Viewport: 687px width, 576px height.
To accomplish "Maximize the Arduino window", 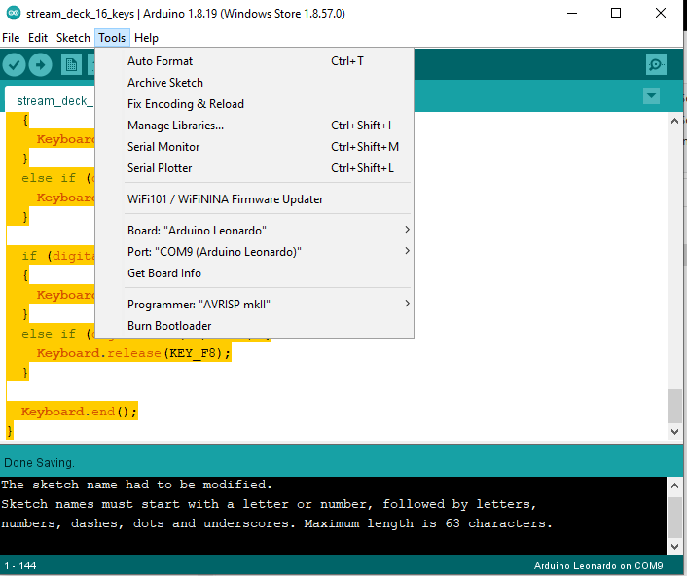I will 616,14.
